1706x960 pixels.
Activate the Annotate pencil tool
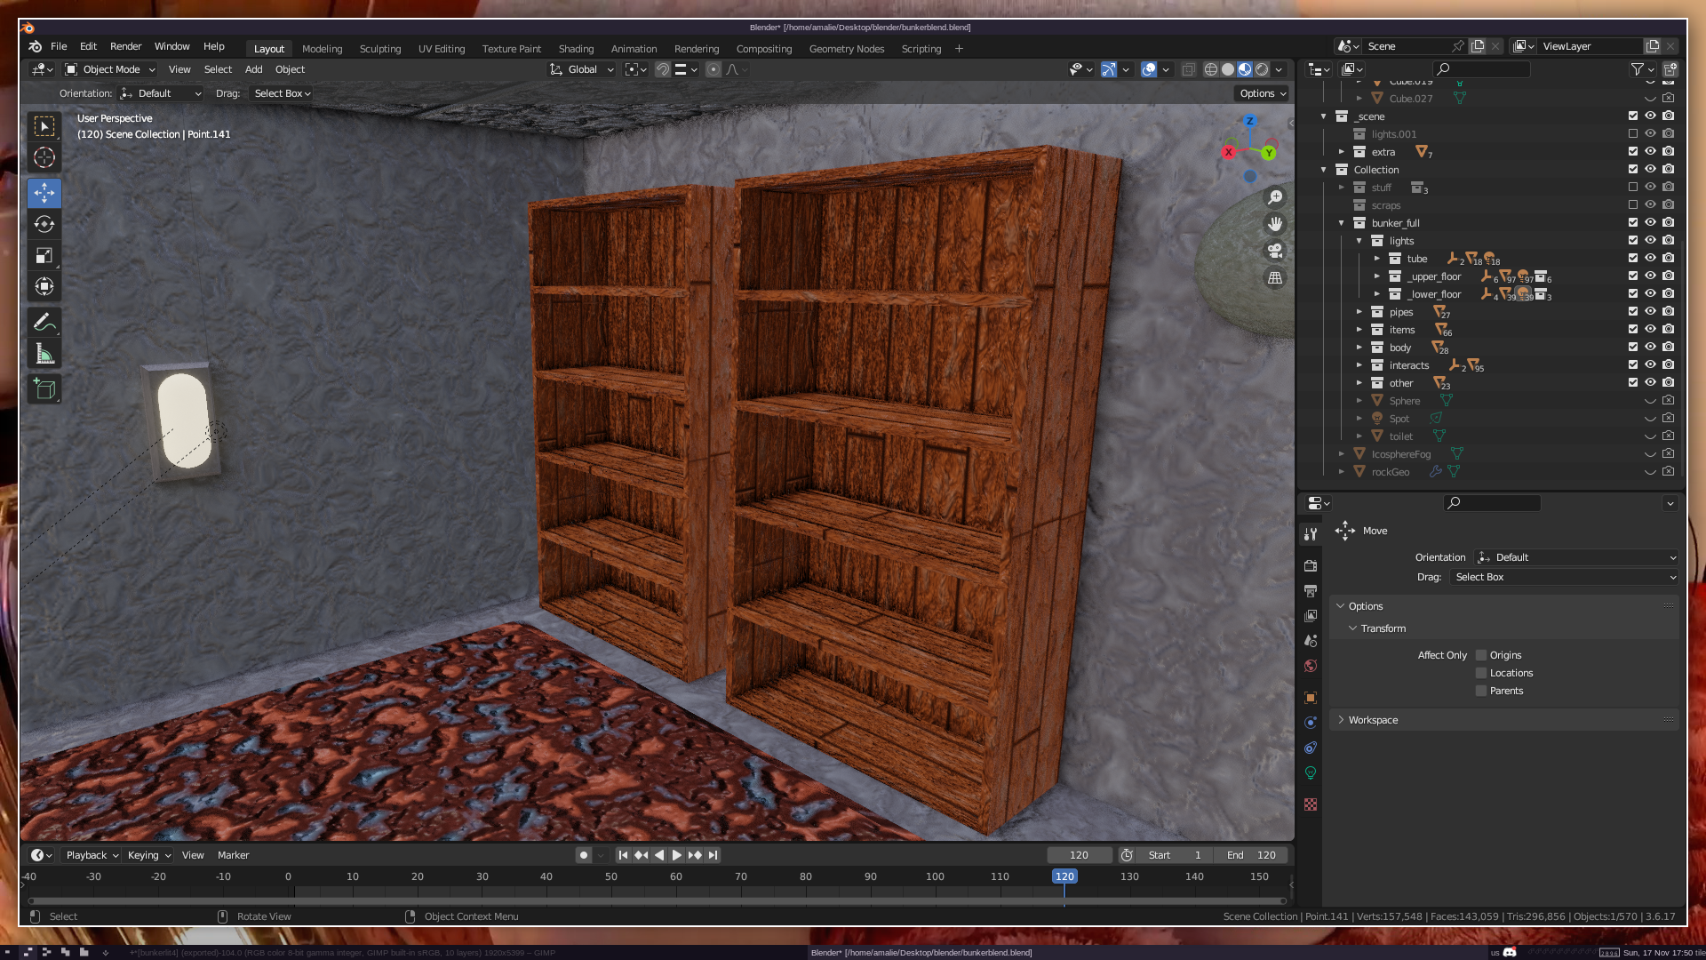point(44,322)
